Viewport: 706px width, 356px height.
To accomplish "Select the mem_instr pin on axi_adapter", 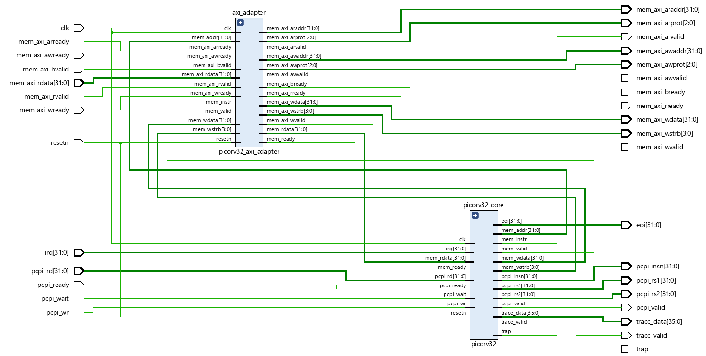I will [219, 102].
